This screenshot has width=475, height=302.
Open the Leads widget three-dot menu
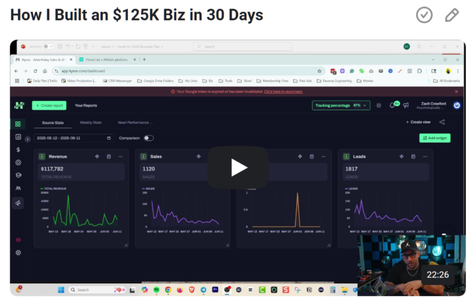point(425,156)
